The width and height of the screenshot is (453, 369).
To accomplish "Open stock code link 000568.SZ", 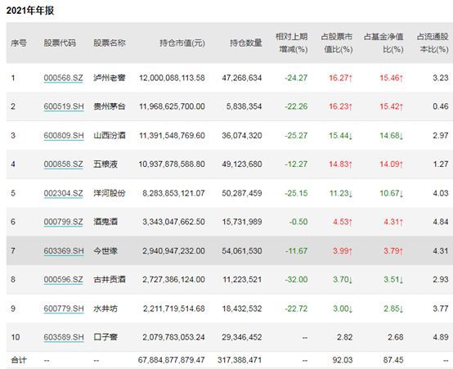I will [x=64, y=78].
